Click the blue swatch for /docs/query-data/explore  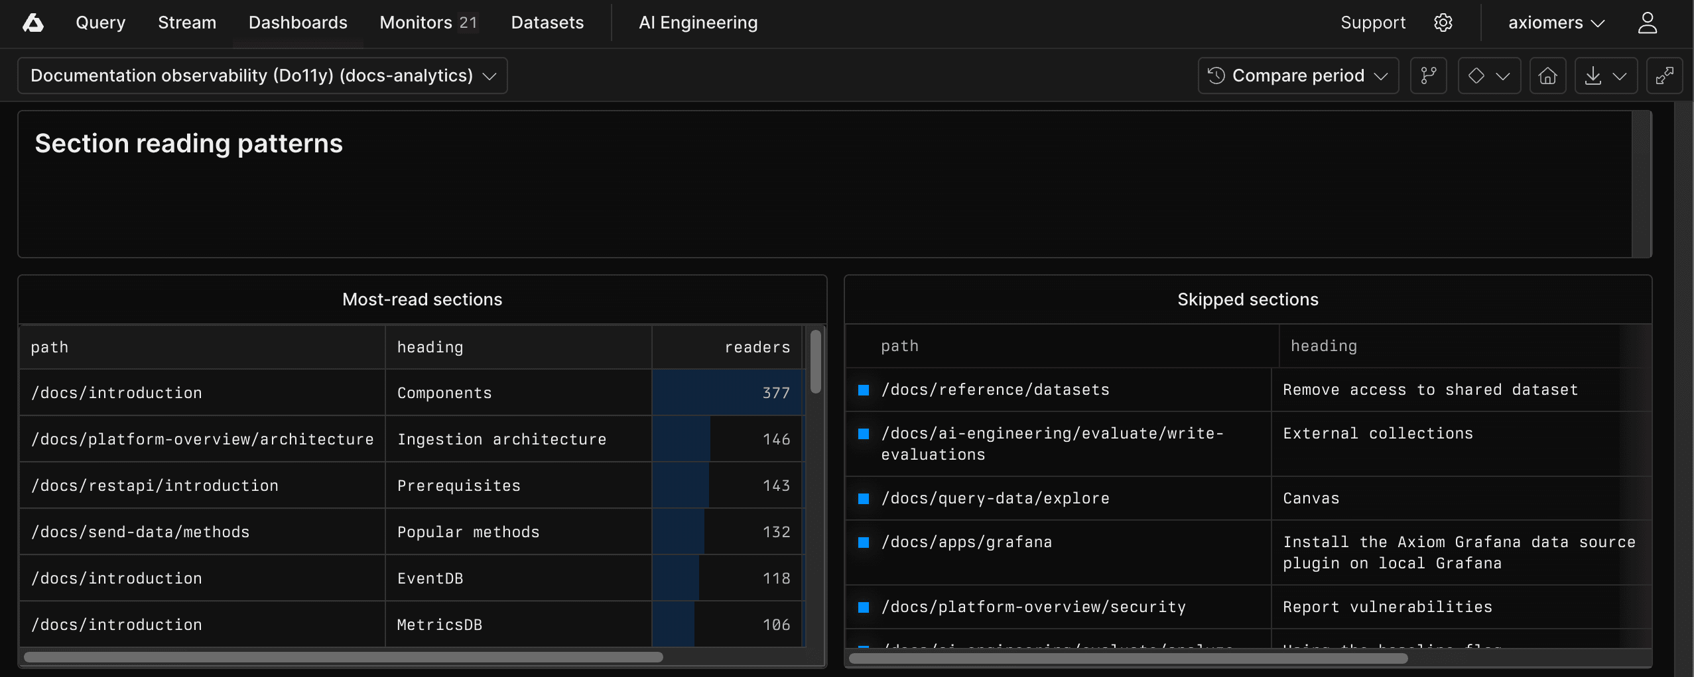(x=864, y=499)
